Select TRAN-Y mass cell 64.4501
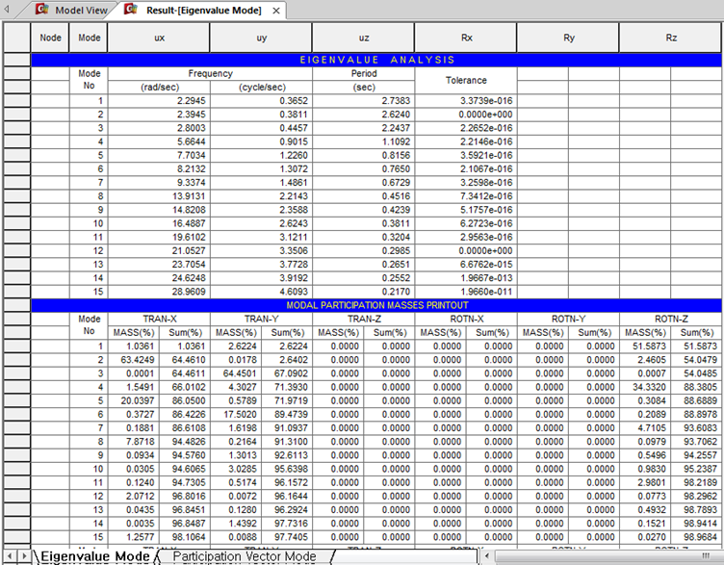 click(x=236, y=373)
